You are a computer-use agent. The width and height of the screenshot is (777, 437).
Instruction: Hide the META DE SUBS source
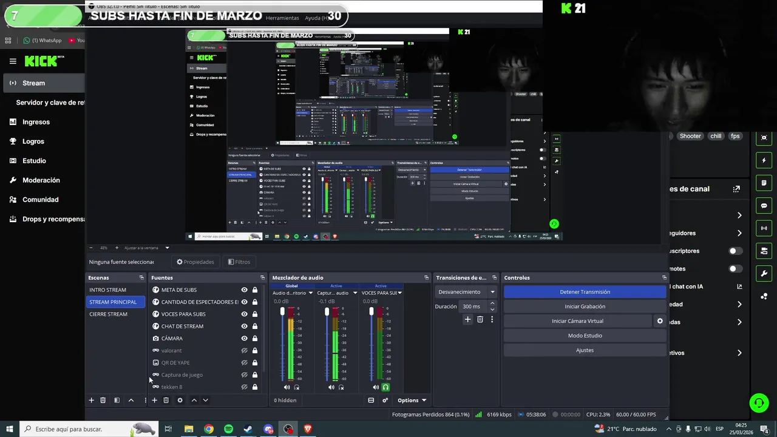[244, 290]
